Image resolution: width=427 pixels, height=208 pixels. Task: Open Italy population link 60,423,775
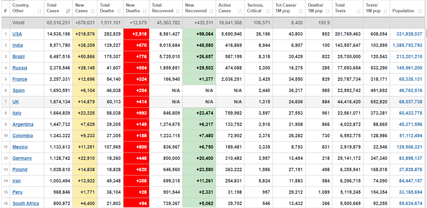click(411, 113)
